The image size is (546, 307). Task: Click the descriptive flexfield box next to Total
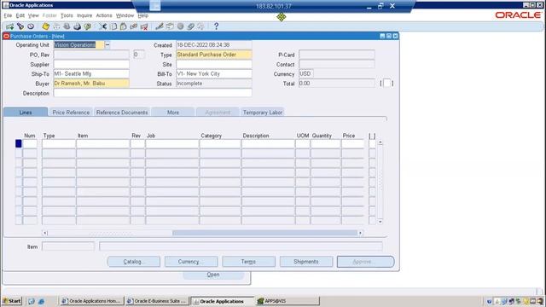point(386,84)
